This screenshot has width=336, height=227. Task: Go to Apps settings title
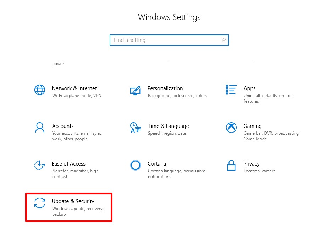(x=249, y=88)
